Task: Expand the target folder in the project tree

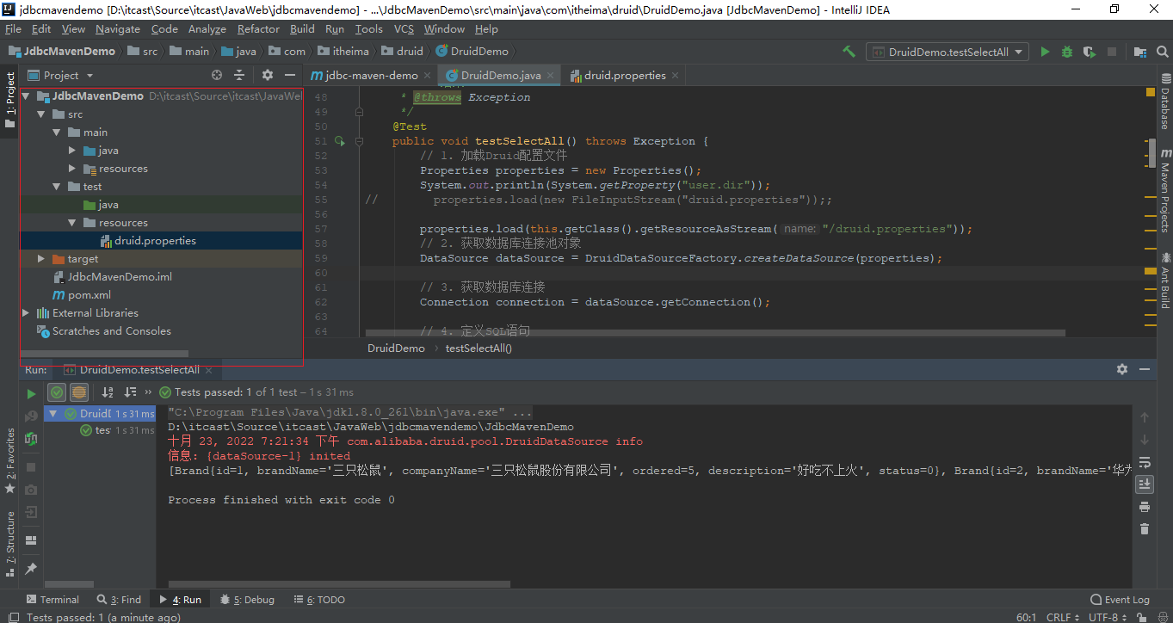Action: [x=40, y=259]
